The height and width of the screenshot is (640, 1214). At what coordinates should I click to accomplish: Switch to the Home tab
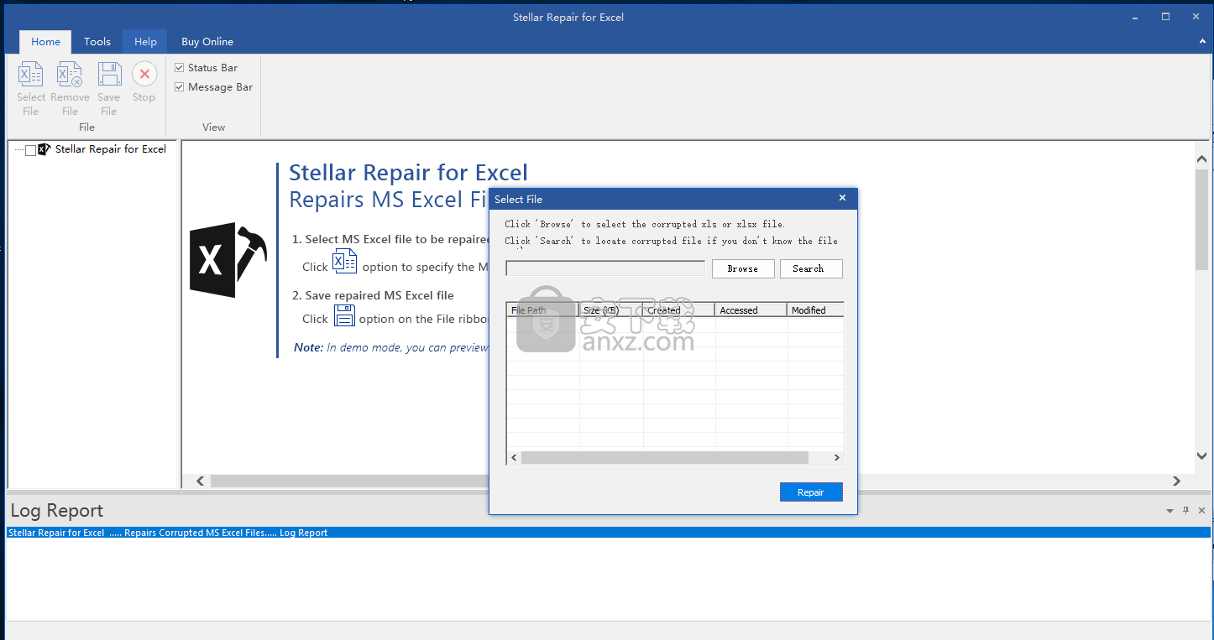click(x=46, y=41)
